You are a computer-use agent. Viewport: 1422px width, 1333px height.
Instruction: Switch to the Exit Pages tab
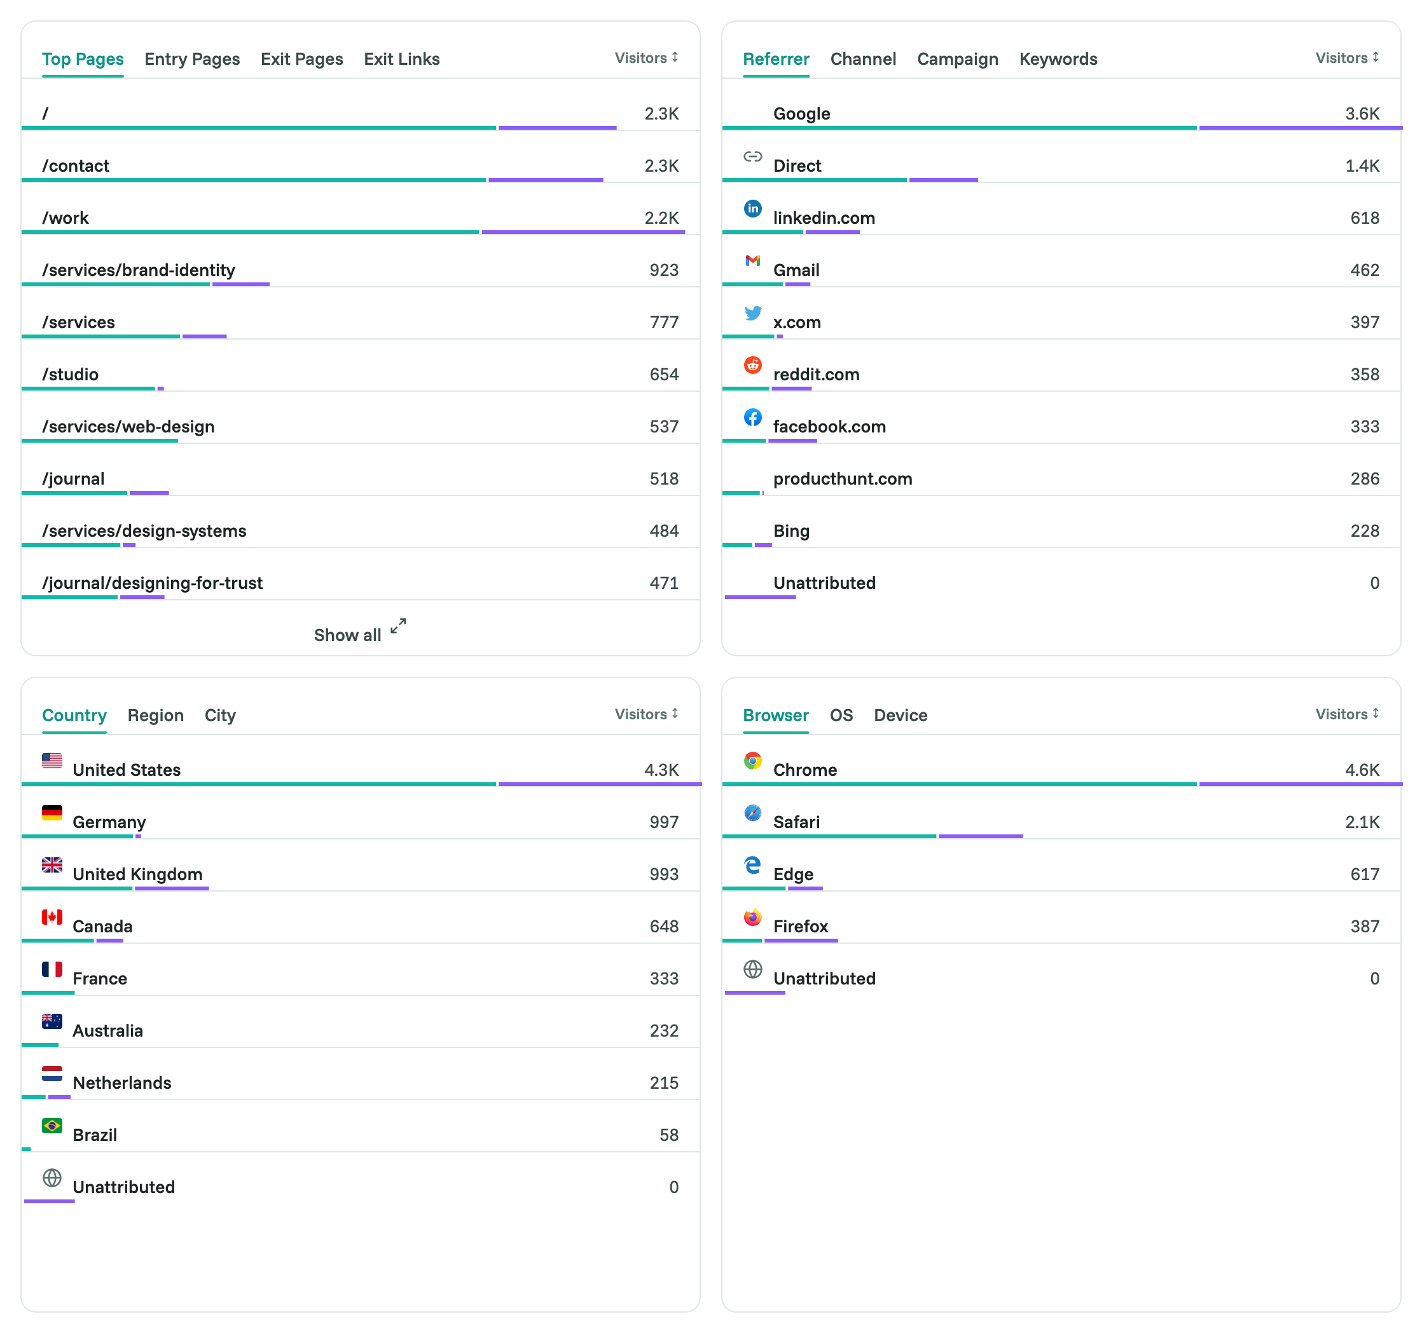click(302, 59)
